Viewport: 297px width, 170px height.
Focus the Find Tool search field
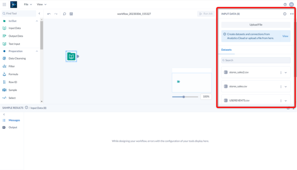19,13
